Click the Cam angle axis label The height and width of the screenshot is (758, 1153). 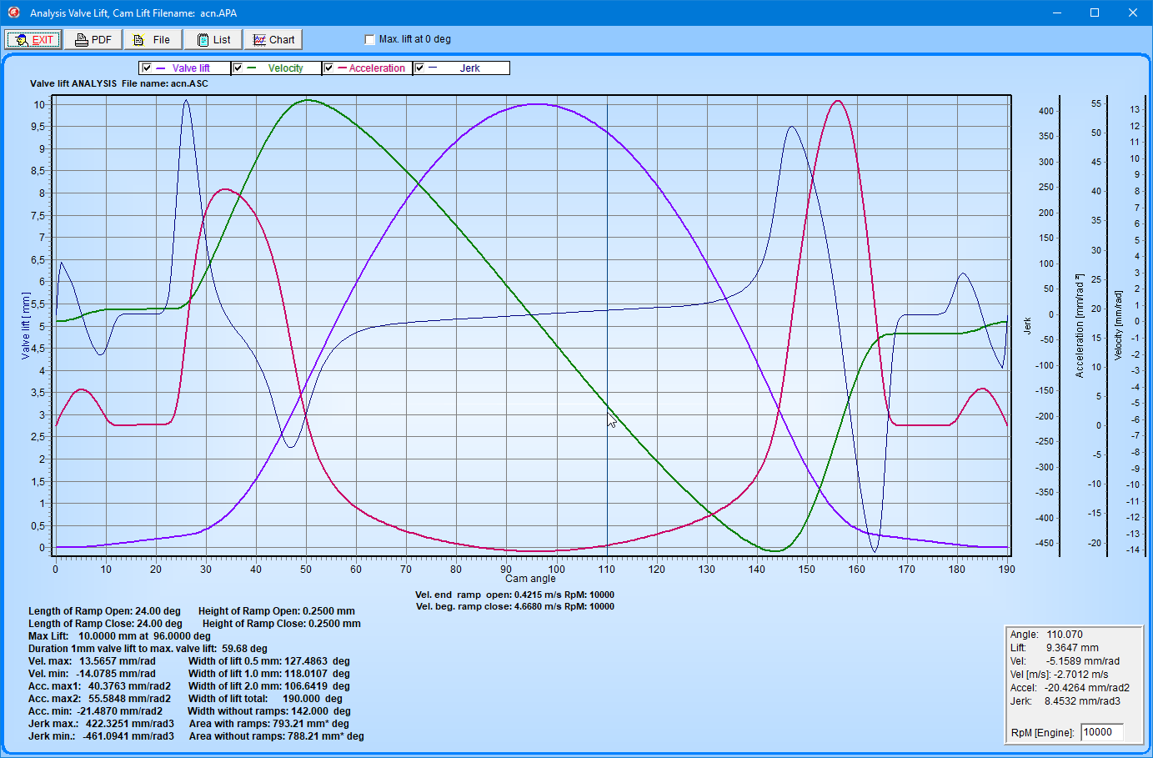[x=530, y=579]
